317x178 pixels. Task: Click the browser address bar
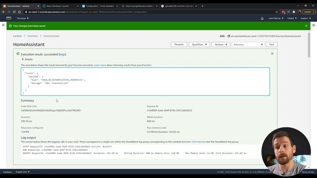tap(150, 12)
